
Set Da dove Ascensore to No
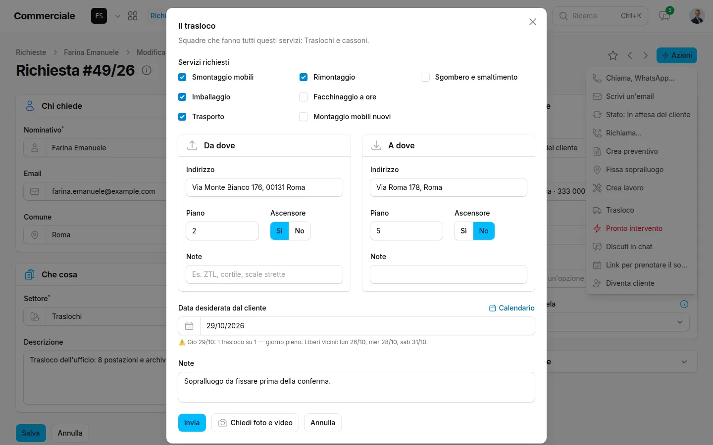click(300, 231)
